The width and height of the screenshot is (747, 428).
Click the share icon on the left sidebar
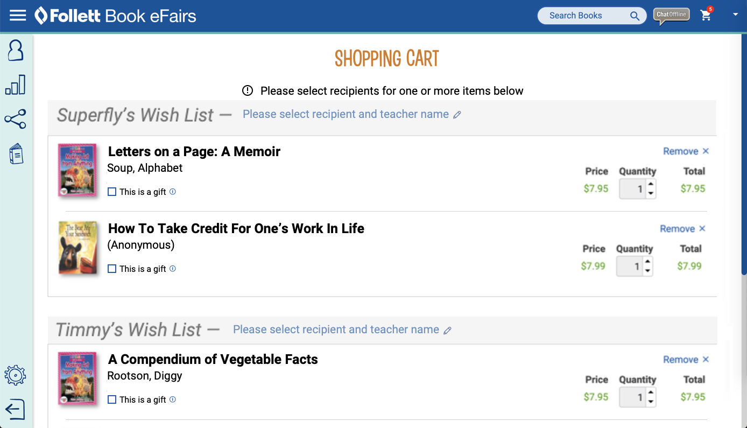click(x=16, y=120)
